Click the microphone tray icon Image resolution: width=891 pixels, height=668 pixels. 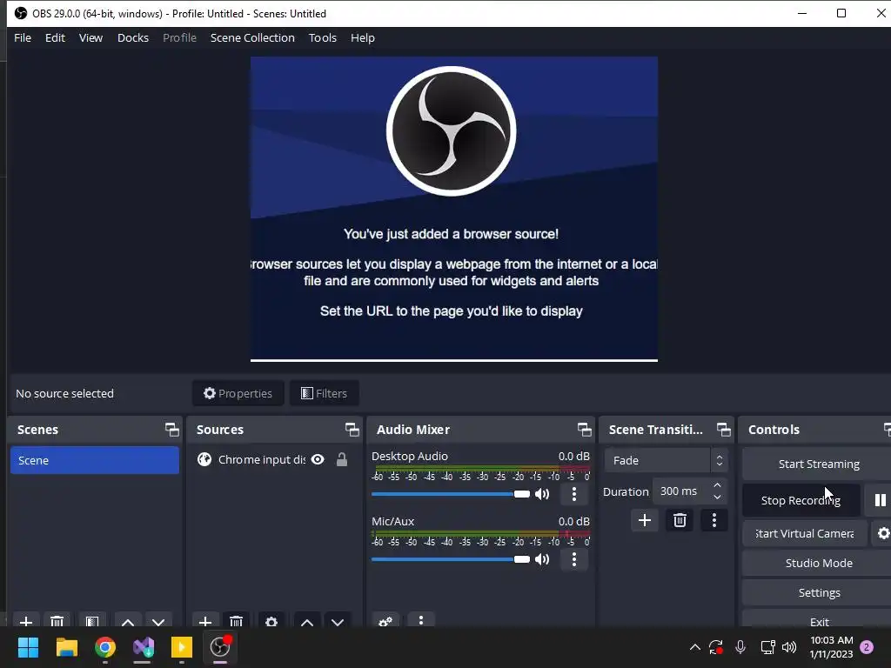click(740, 647)
